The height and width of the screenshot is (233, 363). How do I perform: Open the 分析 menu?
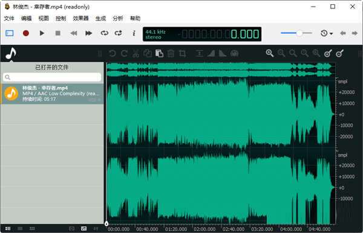point(118,18)
